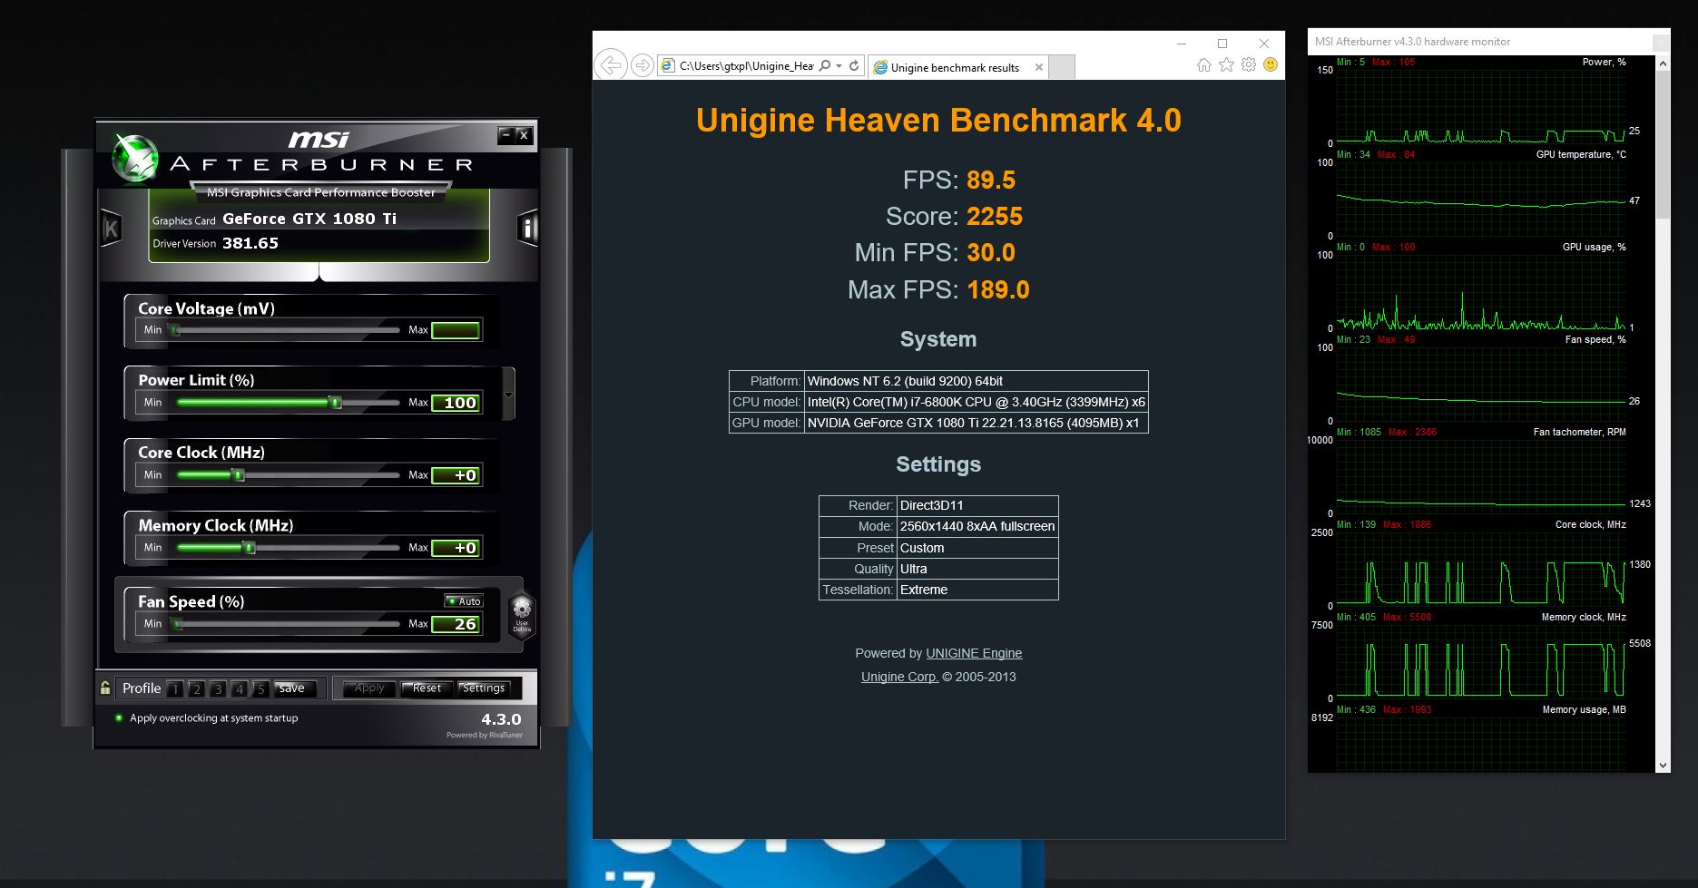Click the Power Limit slider handle
1698x888 pixels.
pyautogui.click(x=335, y=403)
